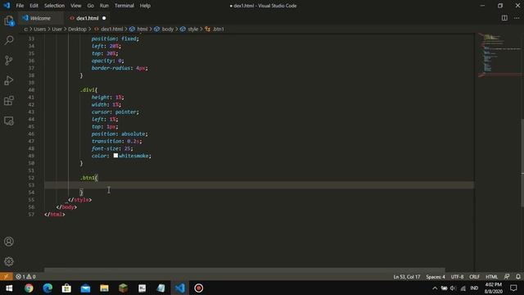Click line number 40 in gutter
This screenshot has height=295, width=524.
(31, 90)
